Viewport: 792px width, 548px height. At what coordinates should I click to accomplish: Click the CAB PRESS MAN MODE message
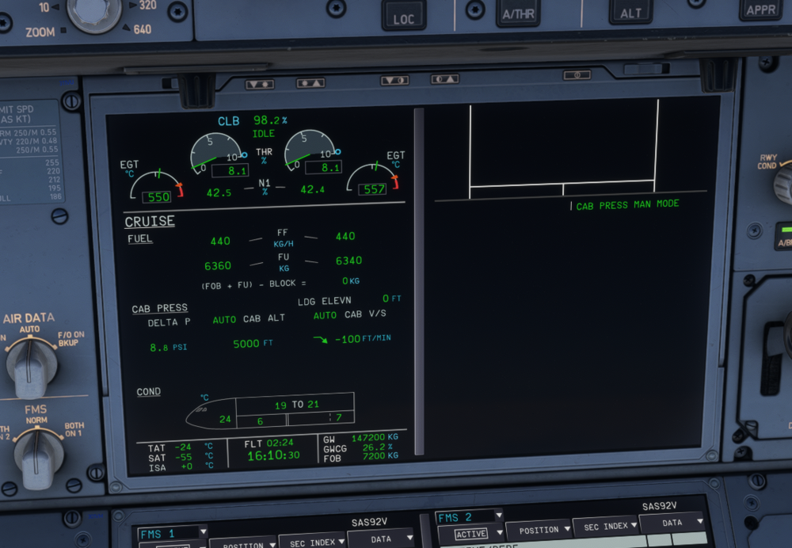click(627, 205)
